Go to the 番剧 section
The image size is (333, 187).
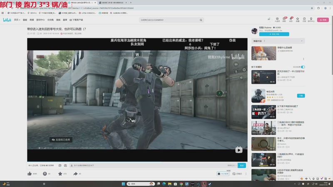(x=25, y=20)
